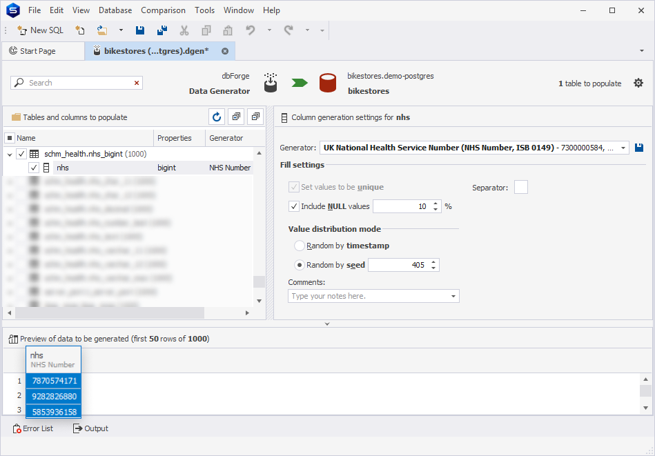The height and width of the screenshot is (456, 655).
Task: Click the vertical scrollbar of table list
Action: [259, 282]
